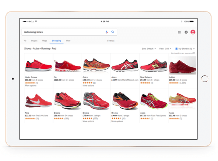Click '£67.00 from Fast Feet Sports' text
This screenshot has height=161, width=218.
(153, 116)
